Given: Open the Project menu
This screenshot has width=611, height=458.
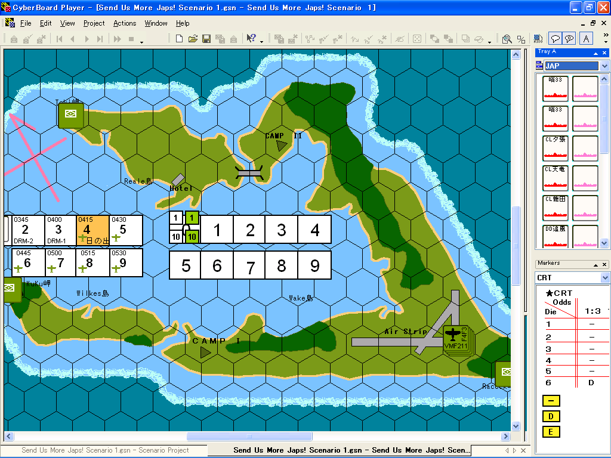Looking at the screenshot, I should point(94,23).
